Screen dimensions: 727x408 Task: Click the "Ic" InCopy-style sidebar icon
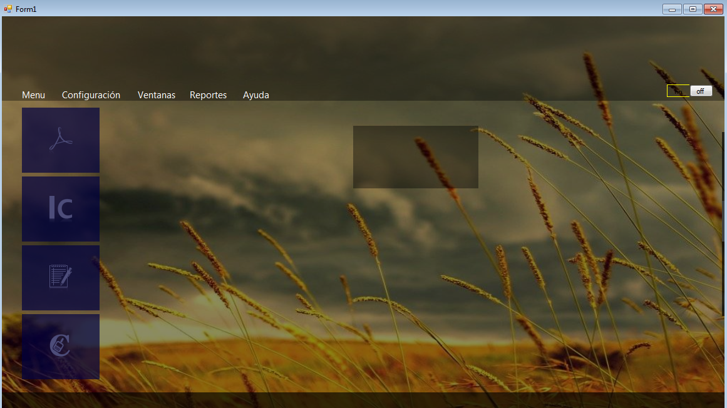(60, 208)
